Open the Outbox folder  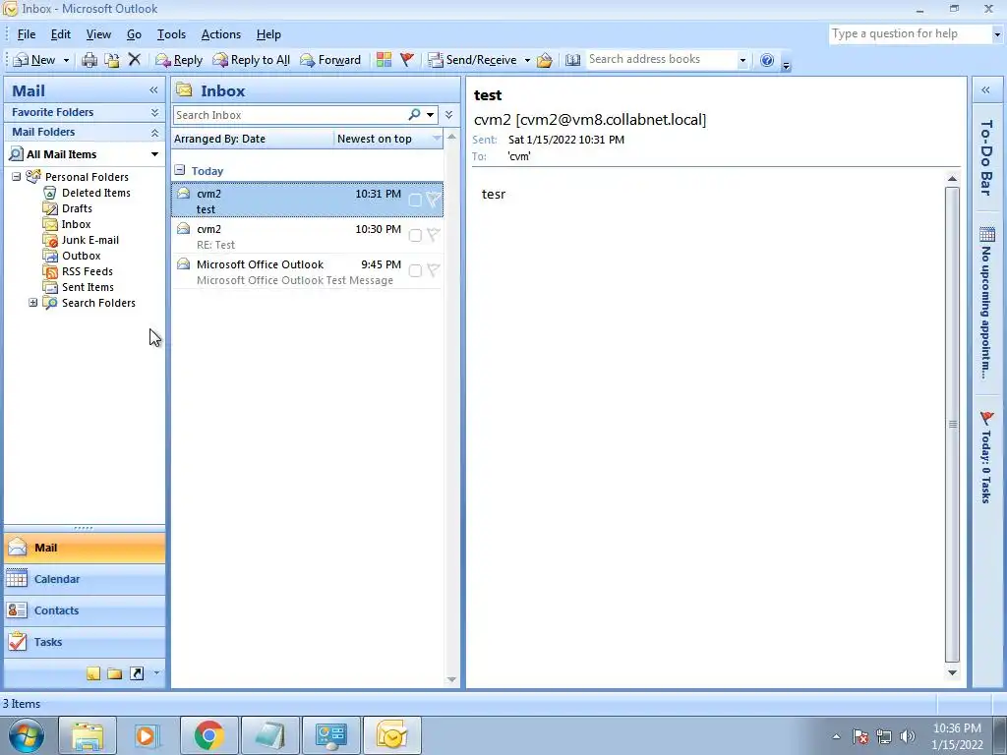pyautogui.click(x=81, y=256)
